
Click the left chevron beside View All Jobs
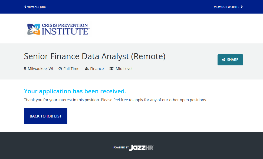[25, 7]
